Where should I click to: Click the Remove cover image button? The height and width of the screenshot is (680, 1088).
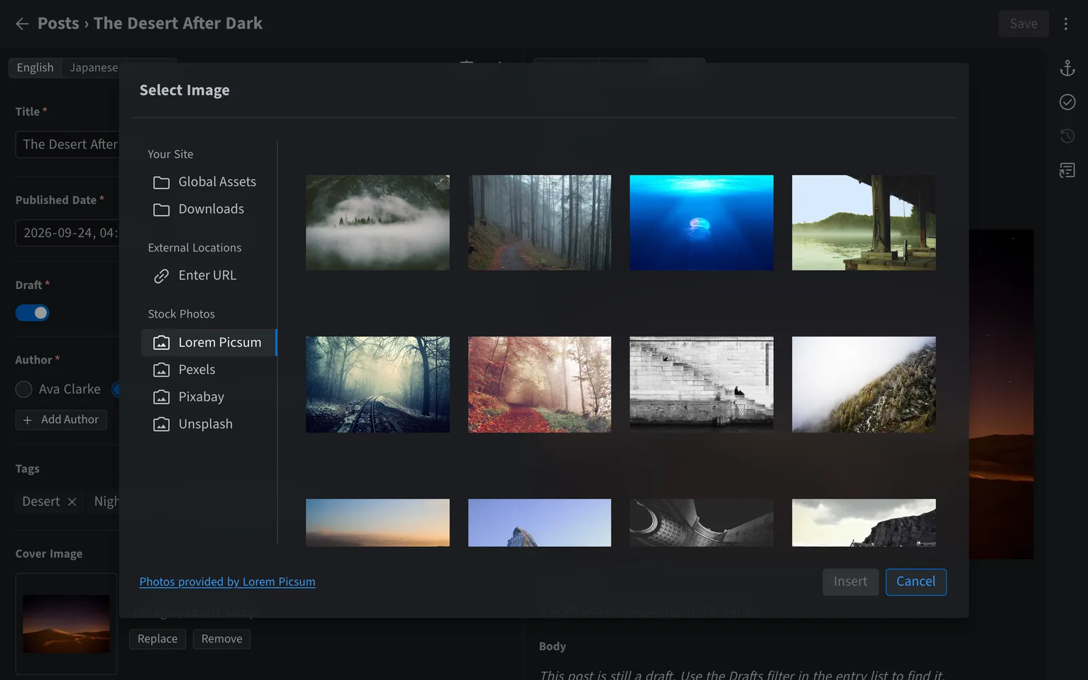point(222,639)
